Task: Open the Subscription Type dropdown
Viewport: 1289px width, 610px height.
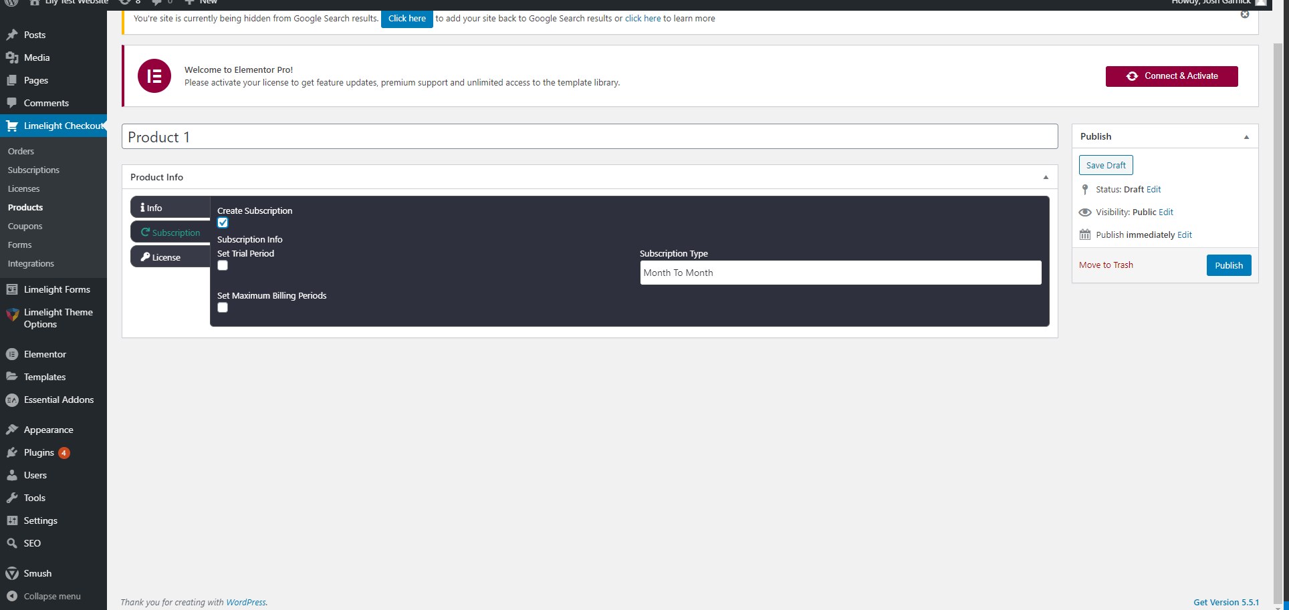Action: point(840,273)
